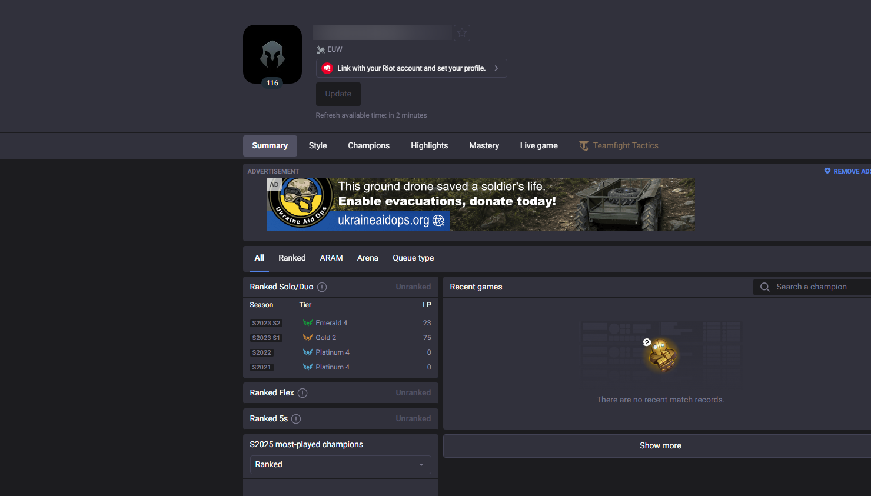The width and height of the screenshot is (871, 496).
Task: Open the Riot account link chevron arrow
Action: pyautogui.click(x=496, y=68)
